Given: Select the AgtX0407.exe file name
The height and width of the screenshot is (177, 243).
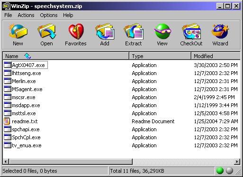Looking at the screenshot, I should (x=28, y=65).
